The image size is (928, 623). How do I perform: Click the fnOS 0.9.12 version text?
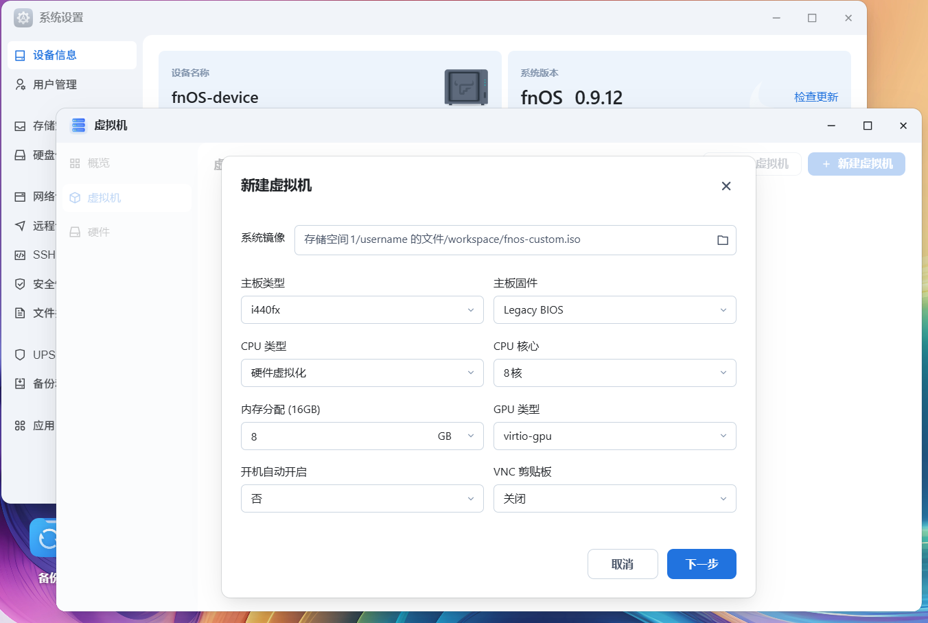click(572, 97)
